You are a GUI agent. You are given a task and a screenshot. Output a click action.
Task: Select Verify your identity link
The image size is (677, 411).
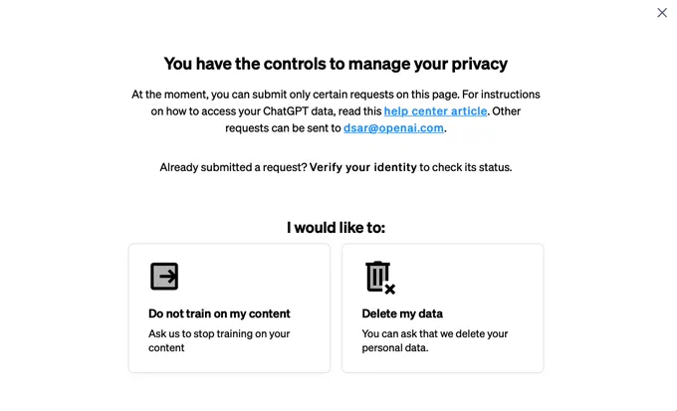[363, 167]
